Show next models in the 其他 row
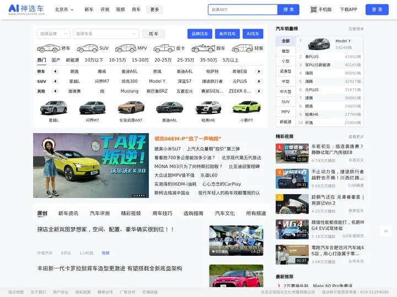Screen dimensions: 397x297 point(259,91)
